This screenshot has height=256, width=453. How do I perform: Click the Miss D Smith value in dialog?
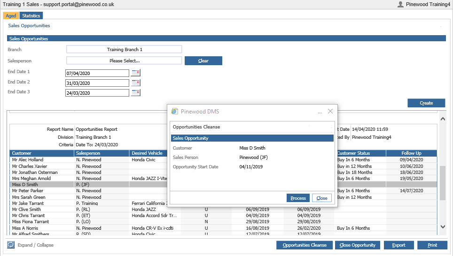[252, 148]
